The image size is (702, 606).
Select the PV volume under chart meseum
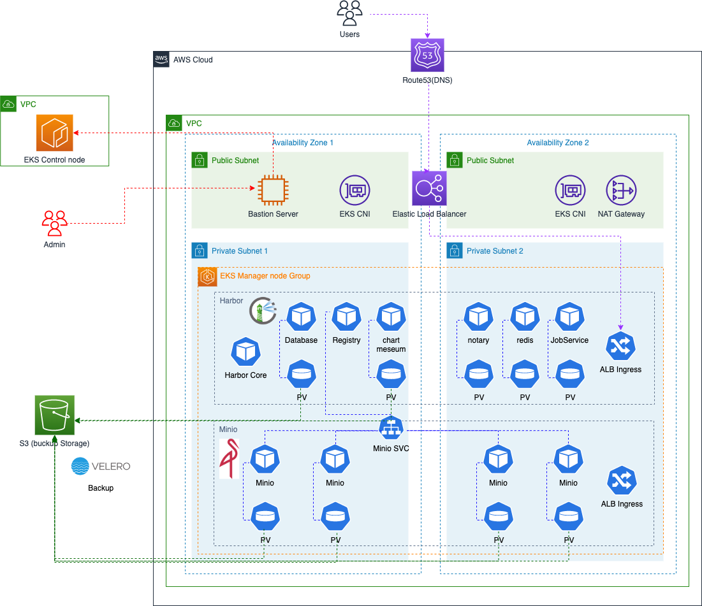(x=391, y=373)
